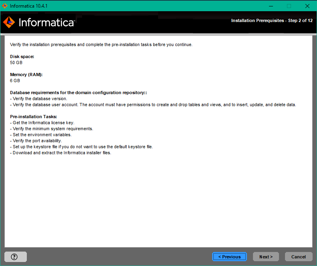Close the Informatica 10.4.1 installer window
Viewport: 317px width, 266px height.
pyautogui.click(x=307, y=6)
